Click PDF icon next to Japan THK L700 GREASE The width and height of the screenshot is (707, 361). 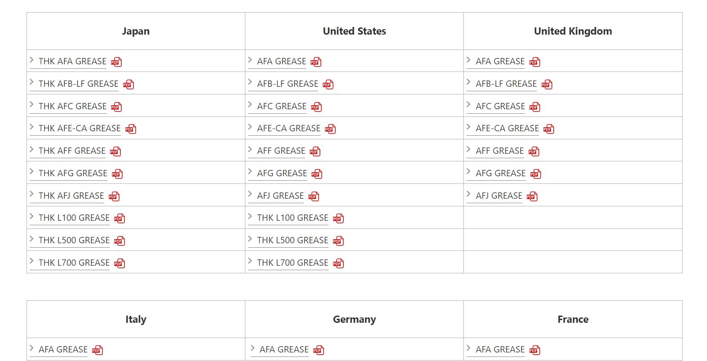point(120,263)
